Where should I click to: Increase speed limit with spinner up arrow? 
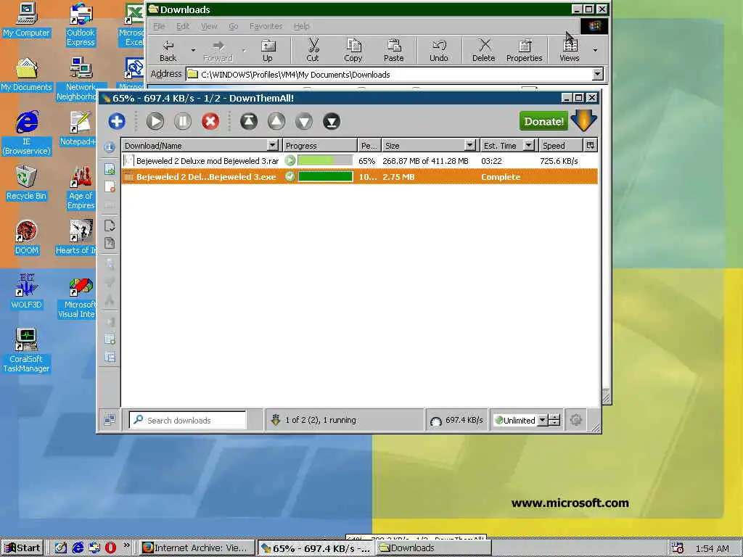tap(554, 417)
